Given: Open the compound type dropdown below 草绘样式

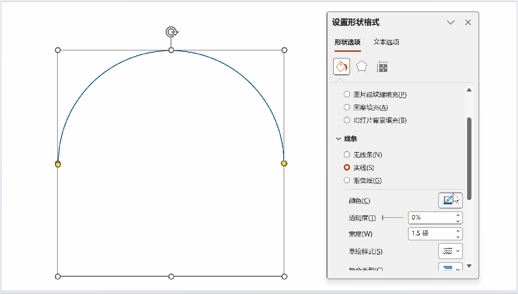Looking at the screenshot, I should 450,267.
